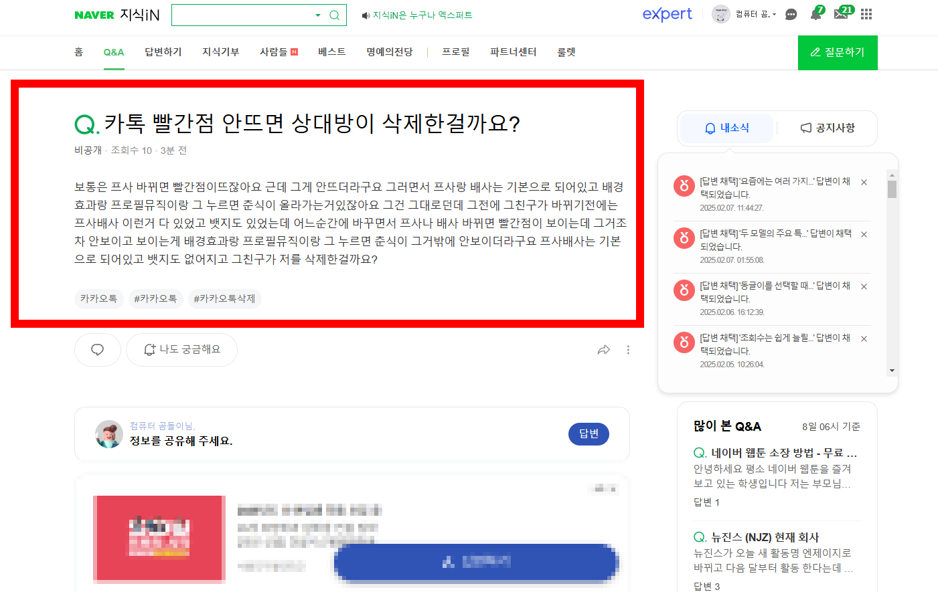Click the notification list scrollbar thumb

[892, 189]
